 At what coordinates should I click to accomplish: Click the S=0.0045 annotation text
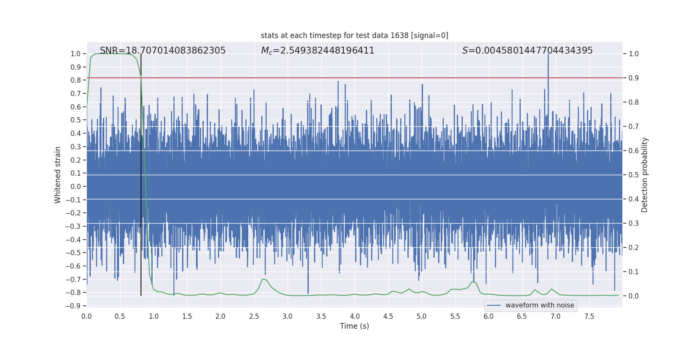tap(527, 51)
